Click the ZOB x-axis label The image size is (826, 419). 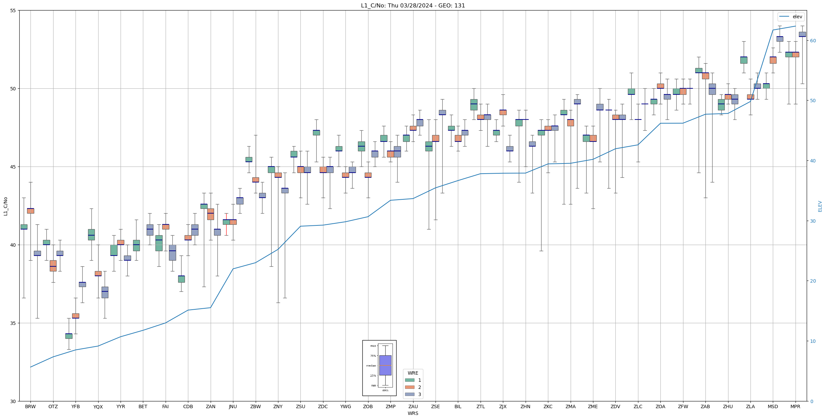pos(368,406)
